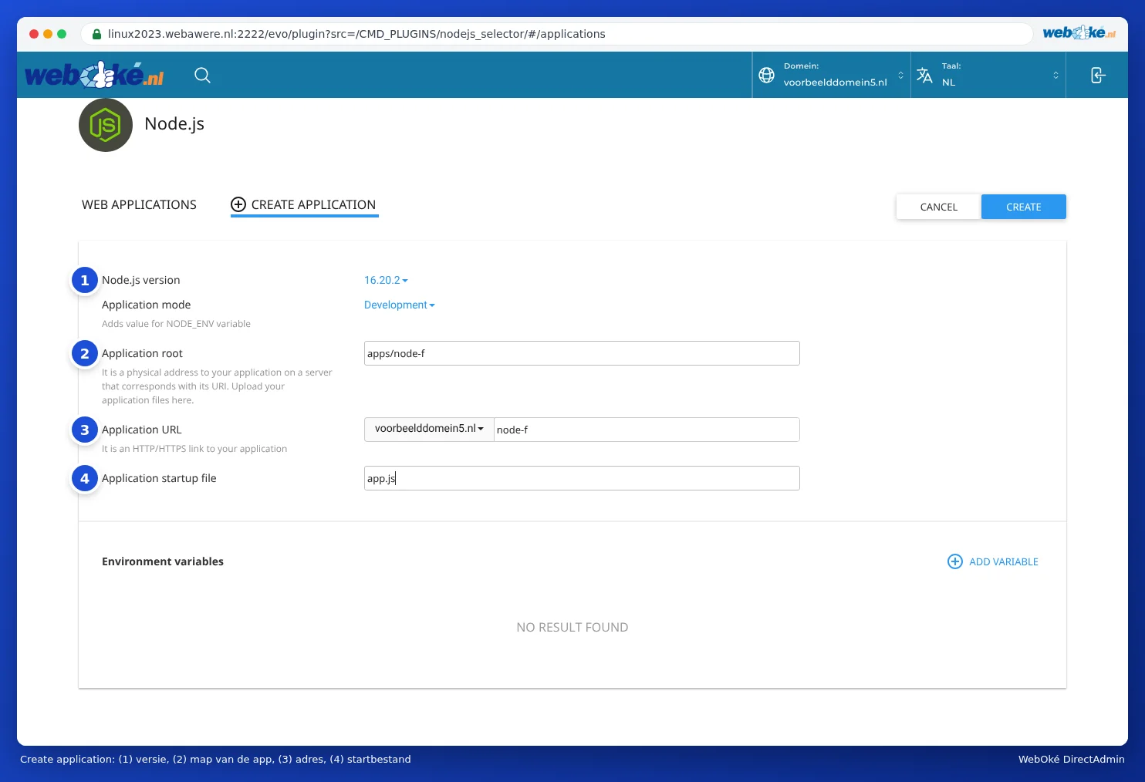Viewport: 1145px width, 782px height.
Task: Click the Node.js page title
Action: click(x=174, y=123)
